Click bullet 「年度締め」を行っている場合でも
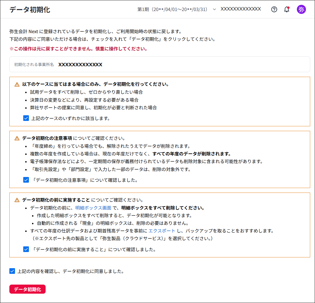The image size is (315, 303). pos(110,146)
